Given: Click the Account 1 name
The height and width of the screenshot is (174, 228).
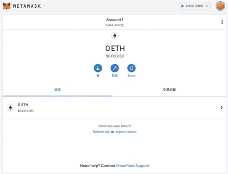Looking at the screenshot, I should click(115, 20).
